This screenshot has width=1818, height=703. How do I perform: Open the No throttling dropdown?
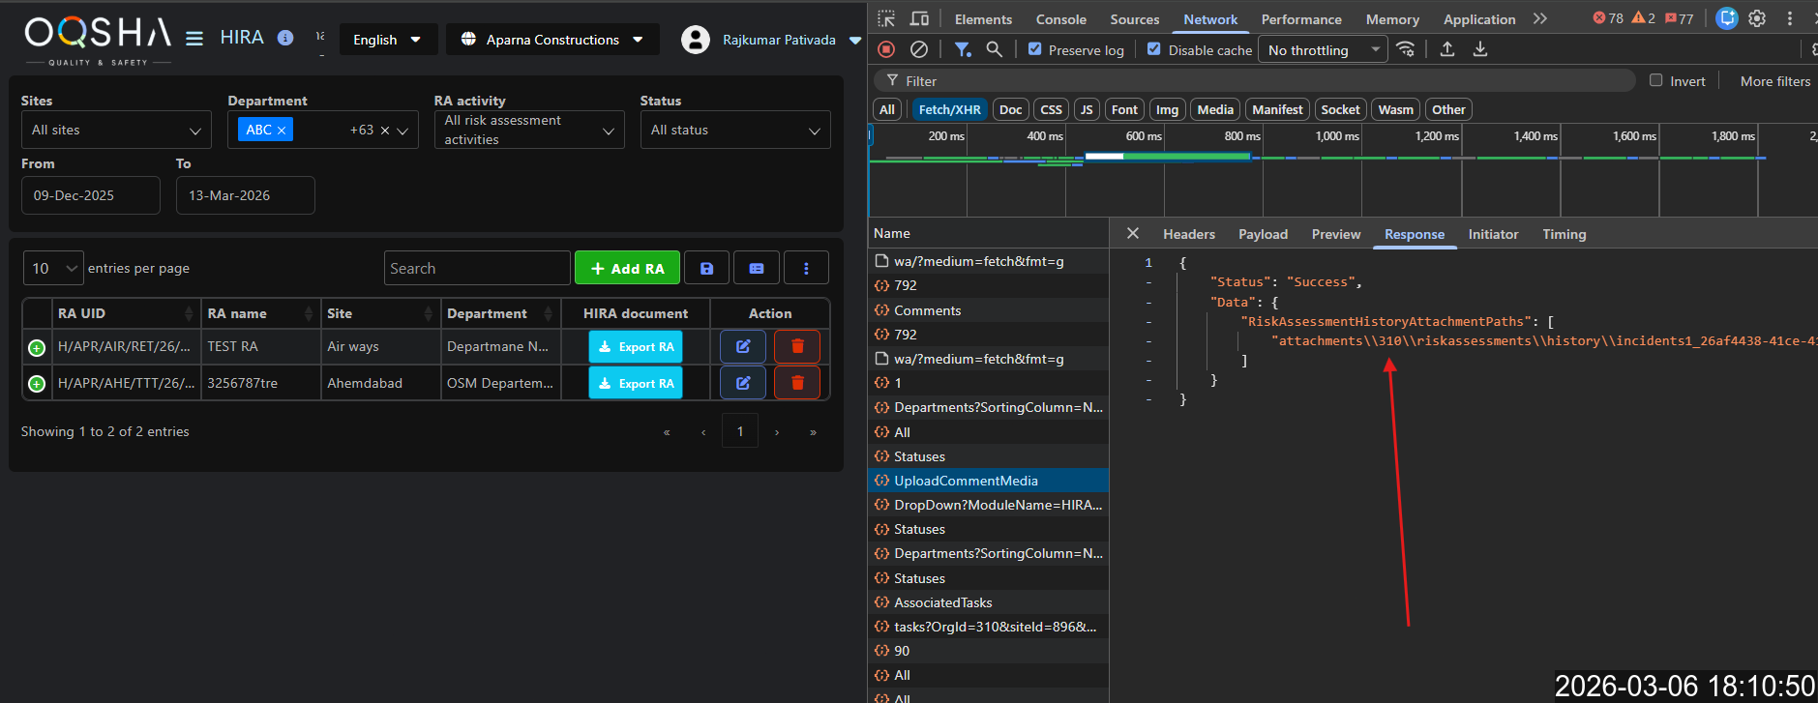pos(1322,50)
